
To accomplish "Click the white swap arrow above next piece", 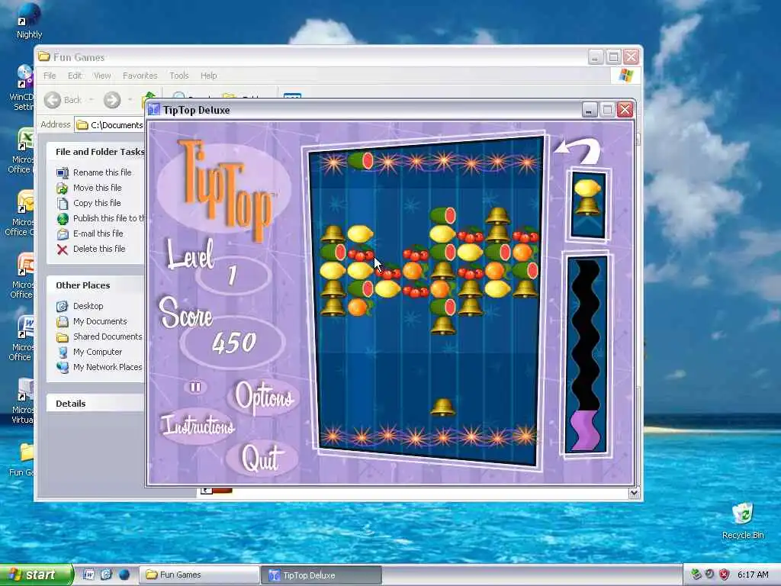I will point(579,150).
